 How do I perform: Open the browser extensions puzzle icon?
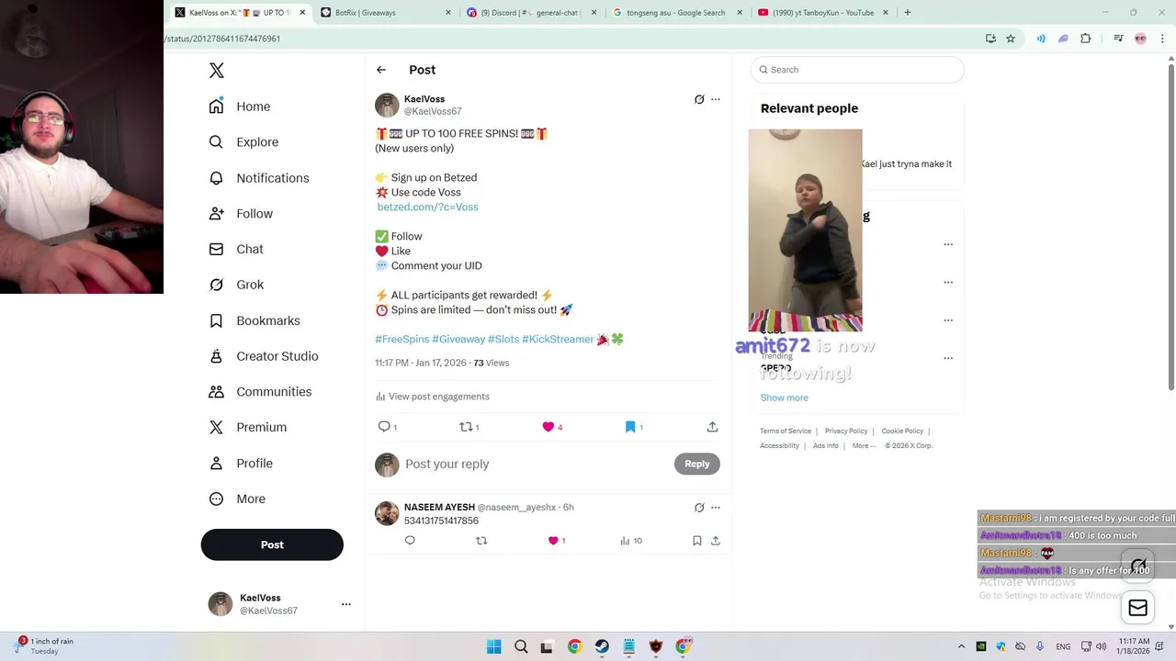pos(1086,39)
